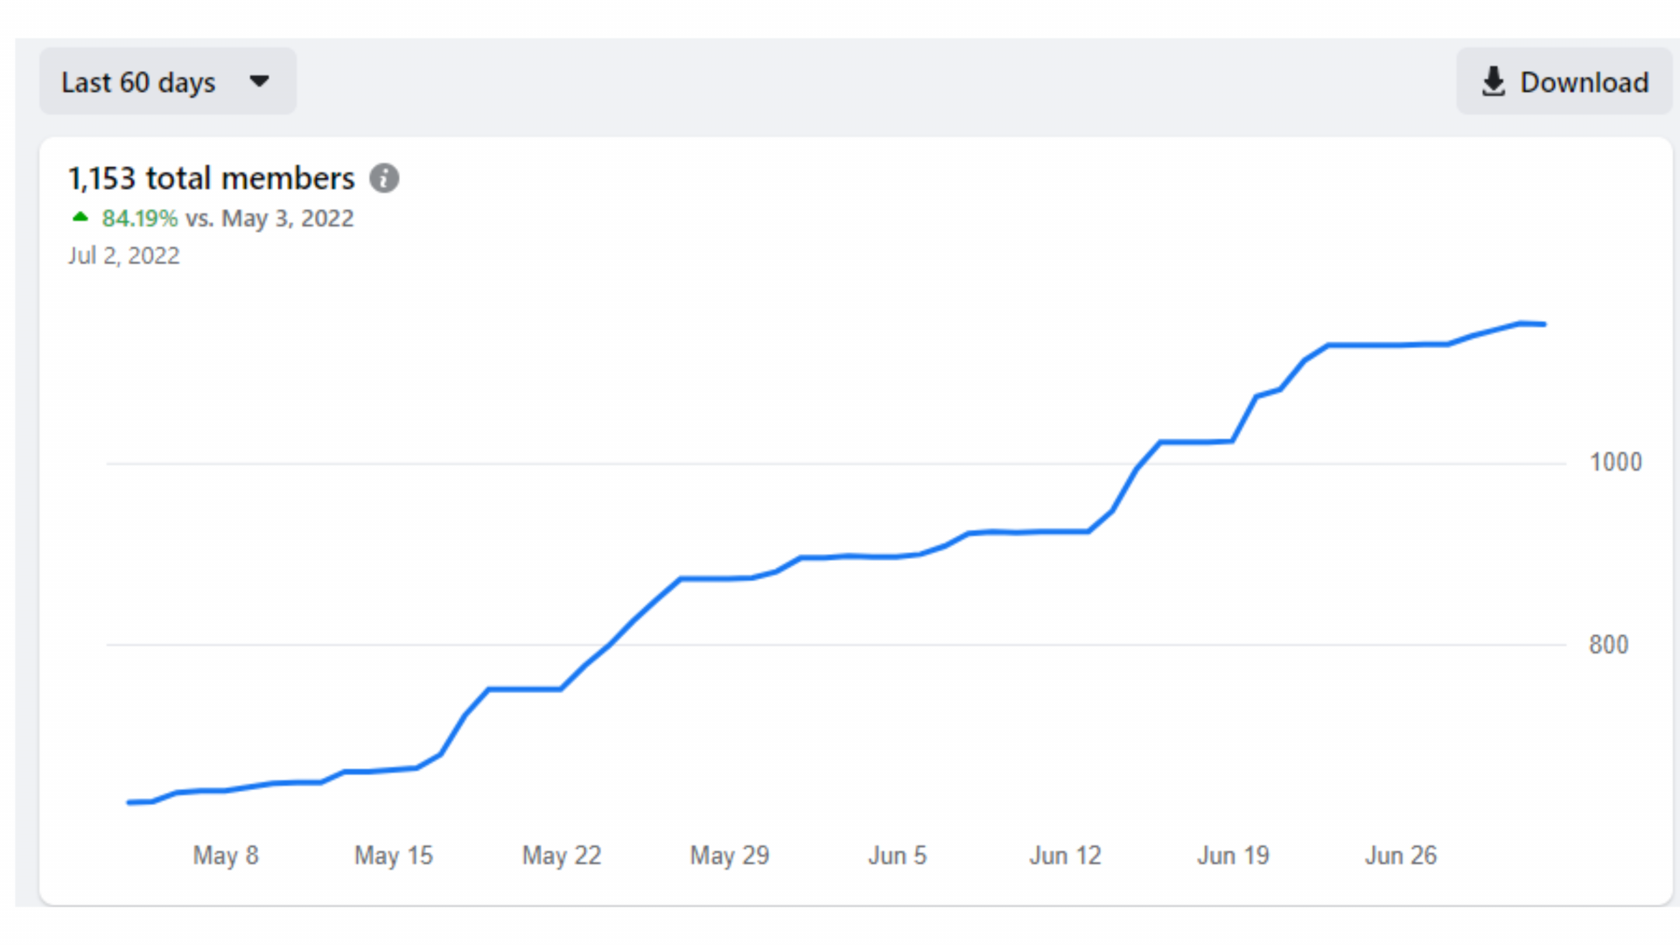Viewport: 1680px width, 945px height.
Task: Click the 1,153 total members heading
Action: pyautogui.click(x=212, y=178)
